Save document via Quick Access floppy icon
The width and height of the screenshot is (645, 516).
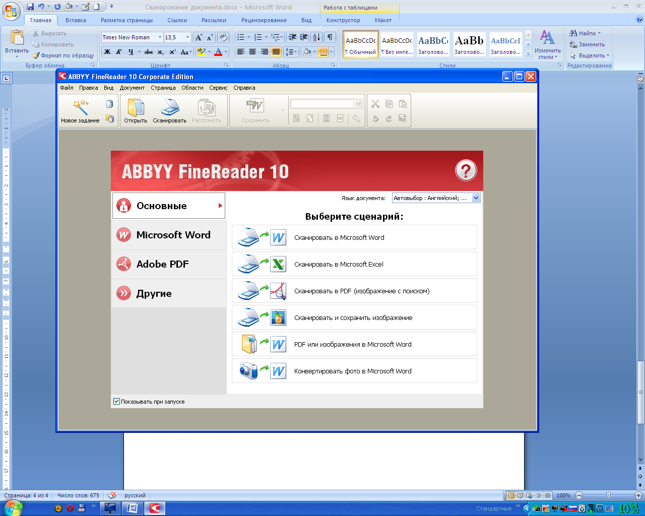(x=30, y=7)
